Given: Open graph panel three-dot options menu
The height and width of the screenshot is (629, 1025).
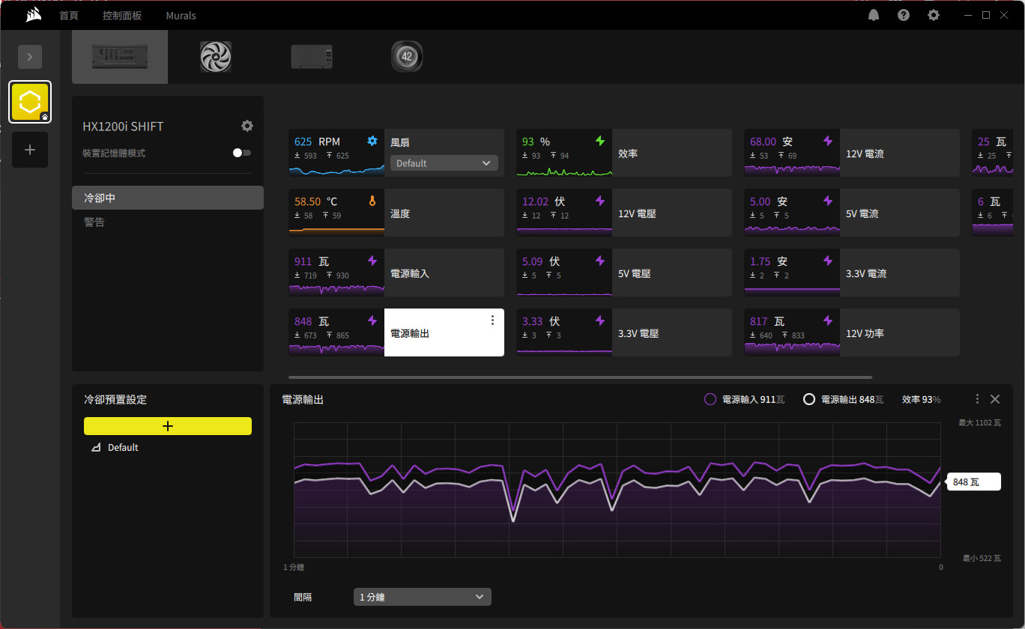Looking at the screenshot, I should pos(977,399).
